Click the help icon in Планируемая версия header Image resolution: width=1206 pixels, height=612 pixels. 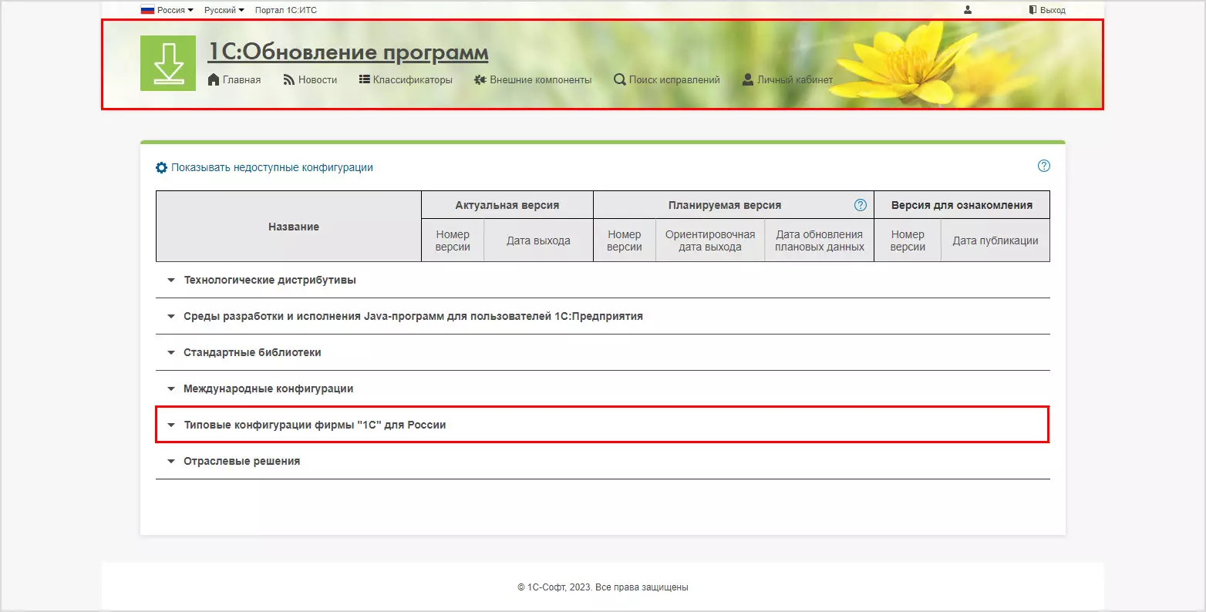[x=861, y=205]
